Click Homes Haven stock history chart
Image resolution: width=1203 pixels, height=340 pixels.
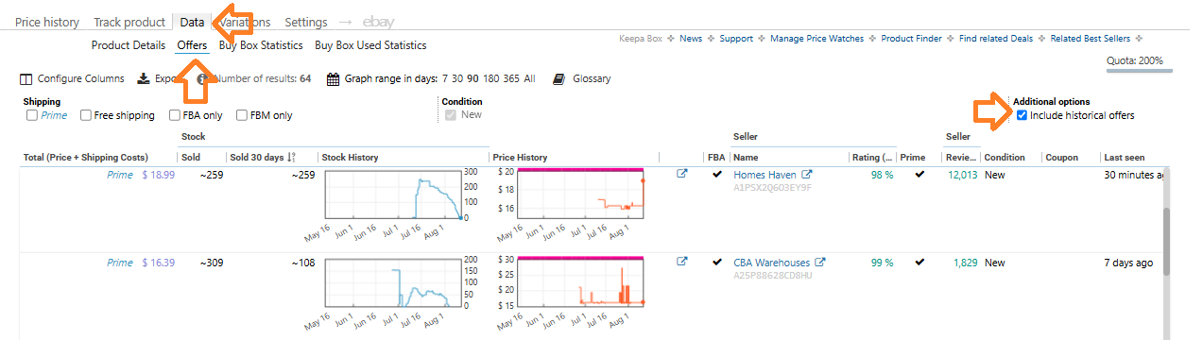click(392, 195)
